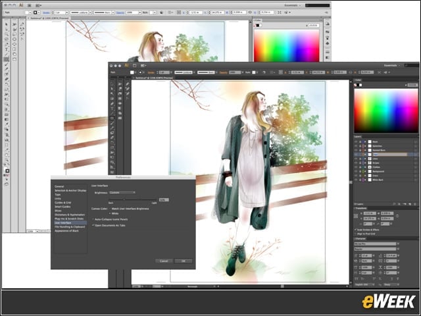421x316 pixels.
Task: Click OK in the Preferences dialog
Action: tap(184, 261)
